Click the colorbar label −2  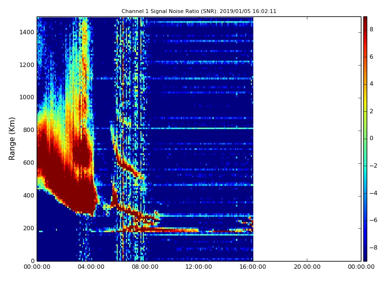tap(373, 166)
